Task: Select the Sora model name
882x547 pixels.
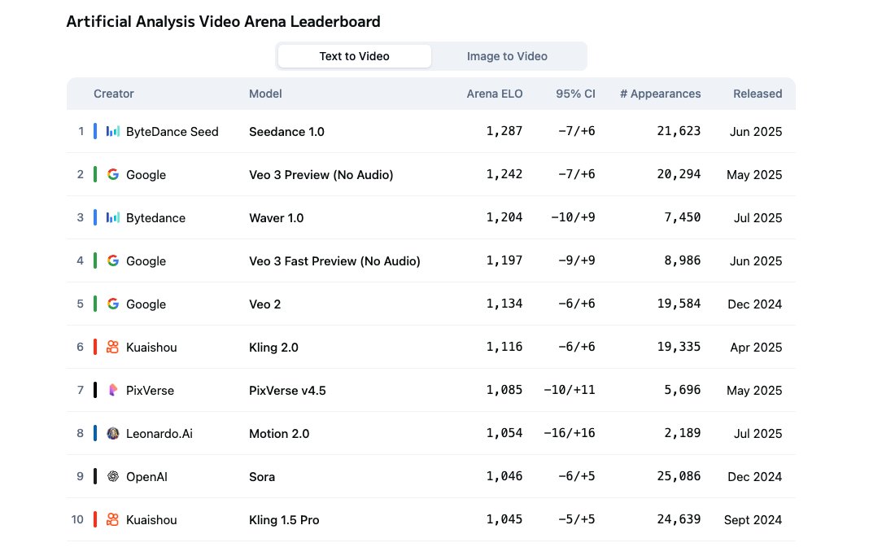Action: pos(261,477)
